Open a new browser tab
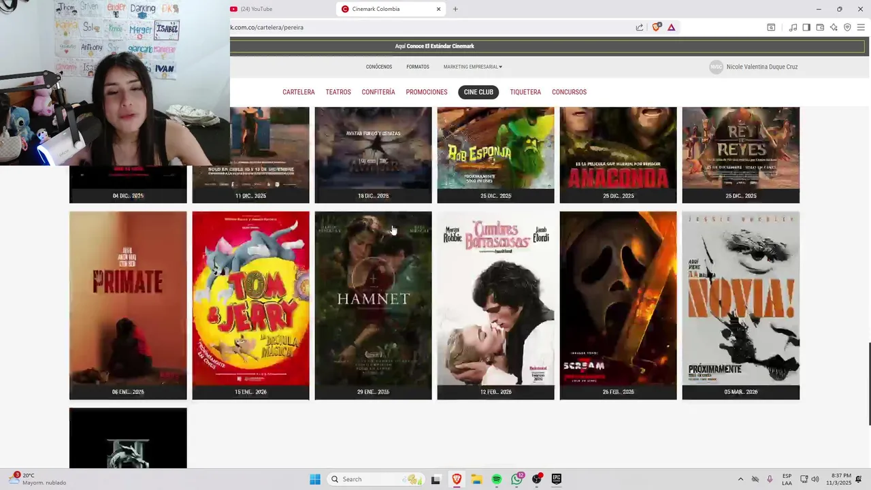This screenshot has width=871, height=490. click(x=455, y=9)
